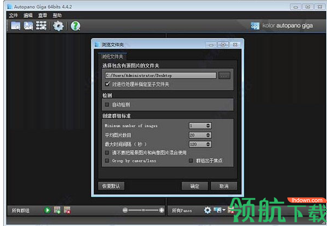Open the 查看 menu

(42, 15)
